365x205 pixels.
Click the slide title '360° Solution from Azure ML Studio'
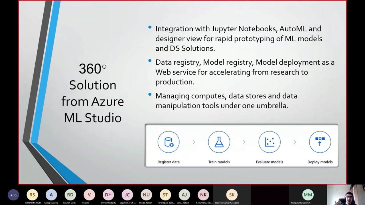(93, 93)
